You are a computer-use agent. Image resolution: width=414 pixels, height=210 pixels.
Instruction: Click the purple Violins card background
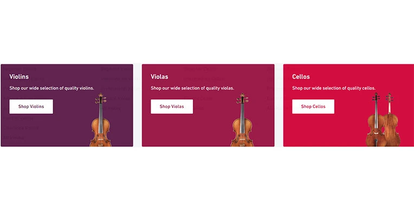tap(67, 129)
